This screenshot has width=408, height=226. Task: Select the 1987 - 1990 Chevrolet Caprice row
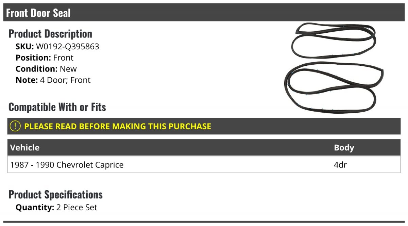tap(204, 165)
